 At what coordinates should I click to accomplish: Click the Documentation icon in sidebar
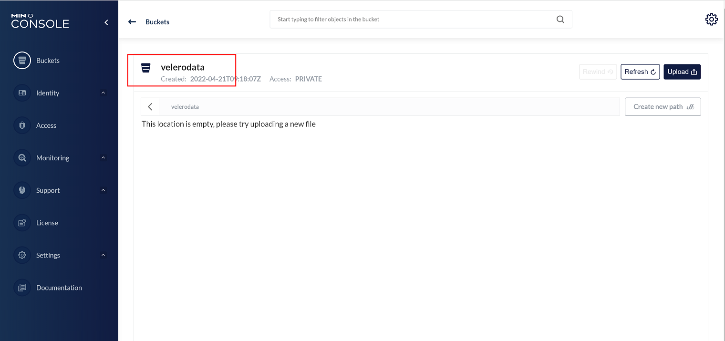[x=22, y=288]
